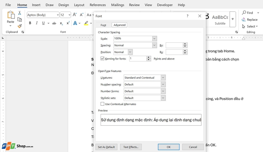Open the Stylistic sets dropdown
The image size is (263, 152).
pos(163,98)
